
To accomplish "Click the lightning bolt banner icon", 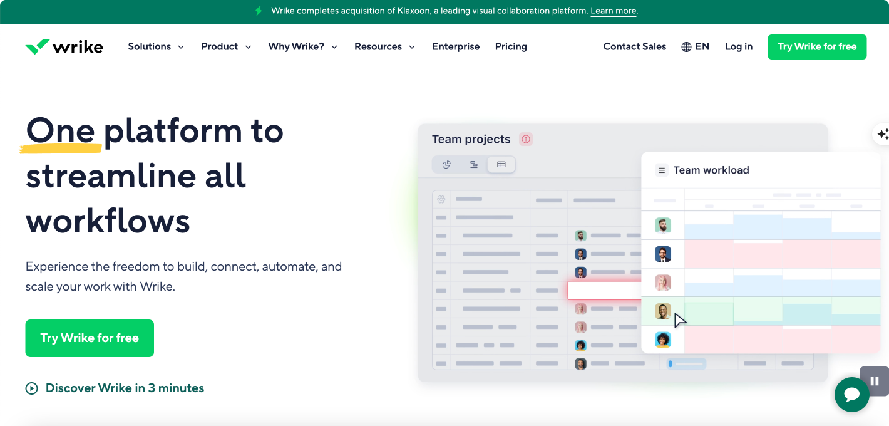I will 259,11.
